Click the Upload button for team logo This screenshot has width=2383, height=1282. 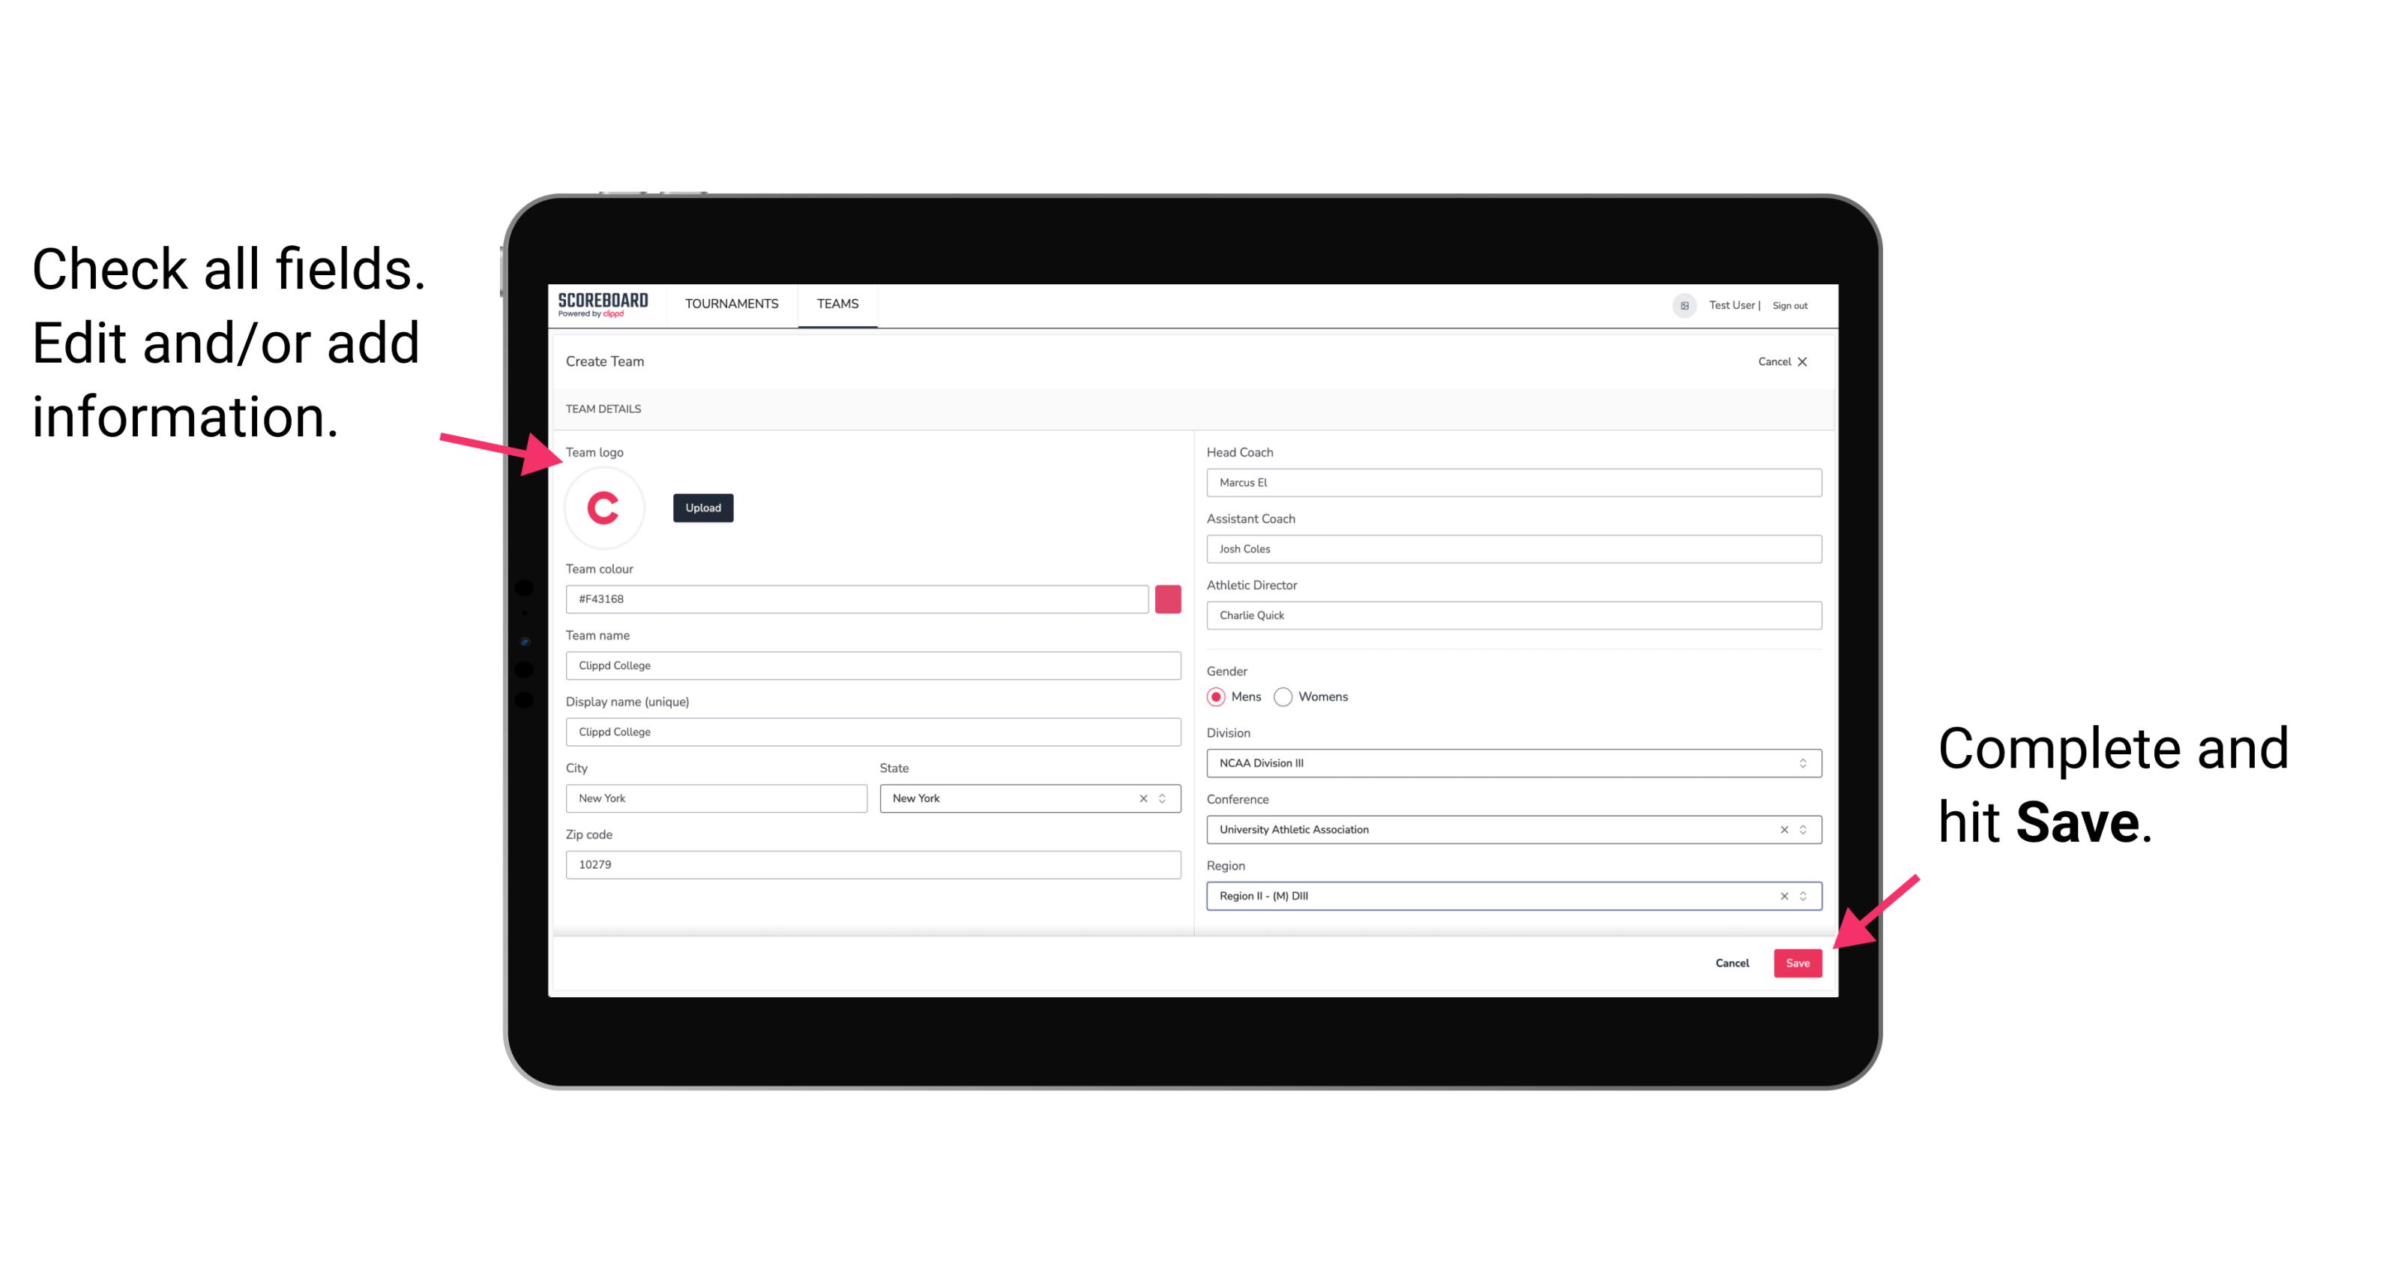coord(702,507)
